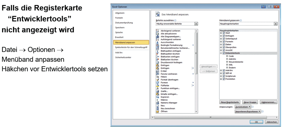Select the Öffnen folder icon
This screenshot has width=283, height=128.
157,112
